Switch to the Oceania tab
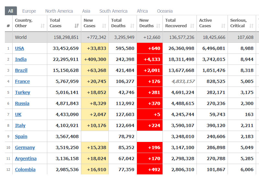The image size is (259, 177). pos(165,11)
